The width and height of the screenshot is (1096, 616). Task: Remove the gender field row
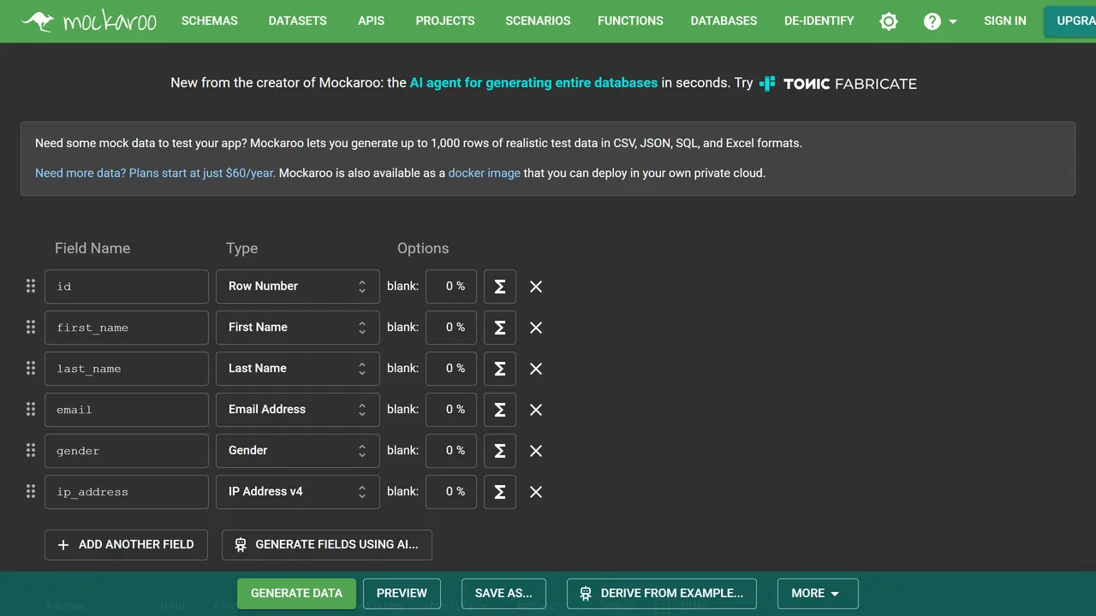(536, 451)
